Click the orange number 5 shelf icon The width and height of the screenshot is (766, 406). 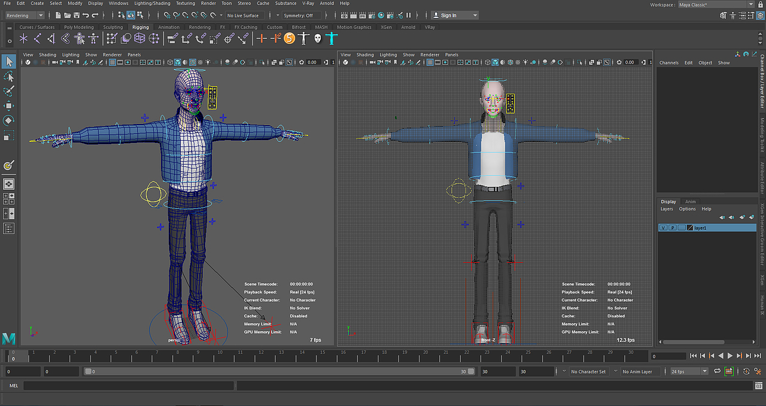click(290, 38)
